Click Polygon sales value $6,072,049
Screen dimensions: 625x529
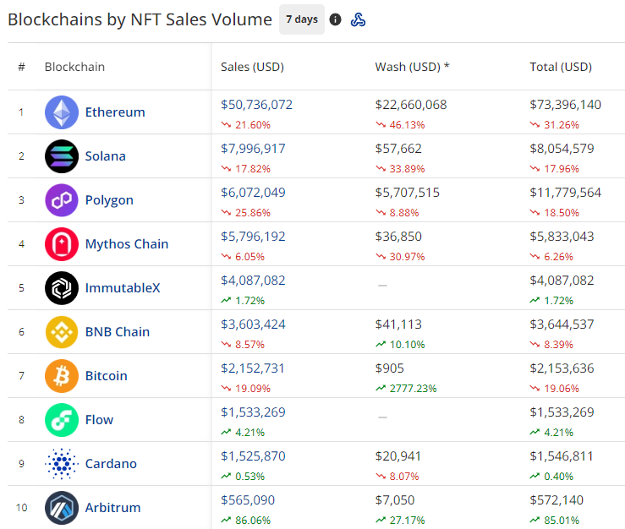point(253,193)
